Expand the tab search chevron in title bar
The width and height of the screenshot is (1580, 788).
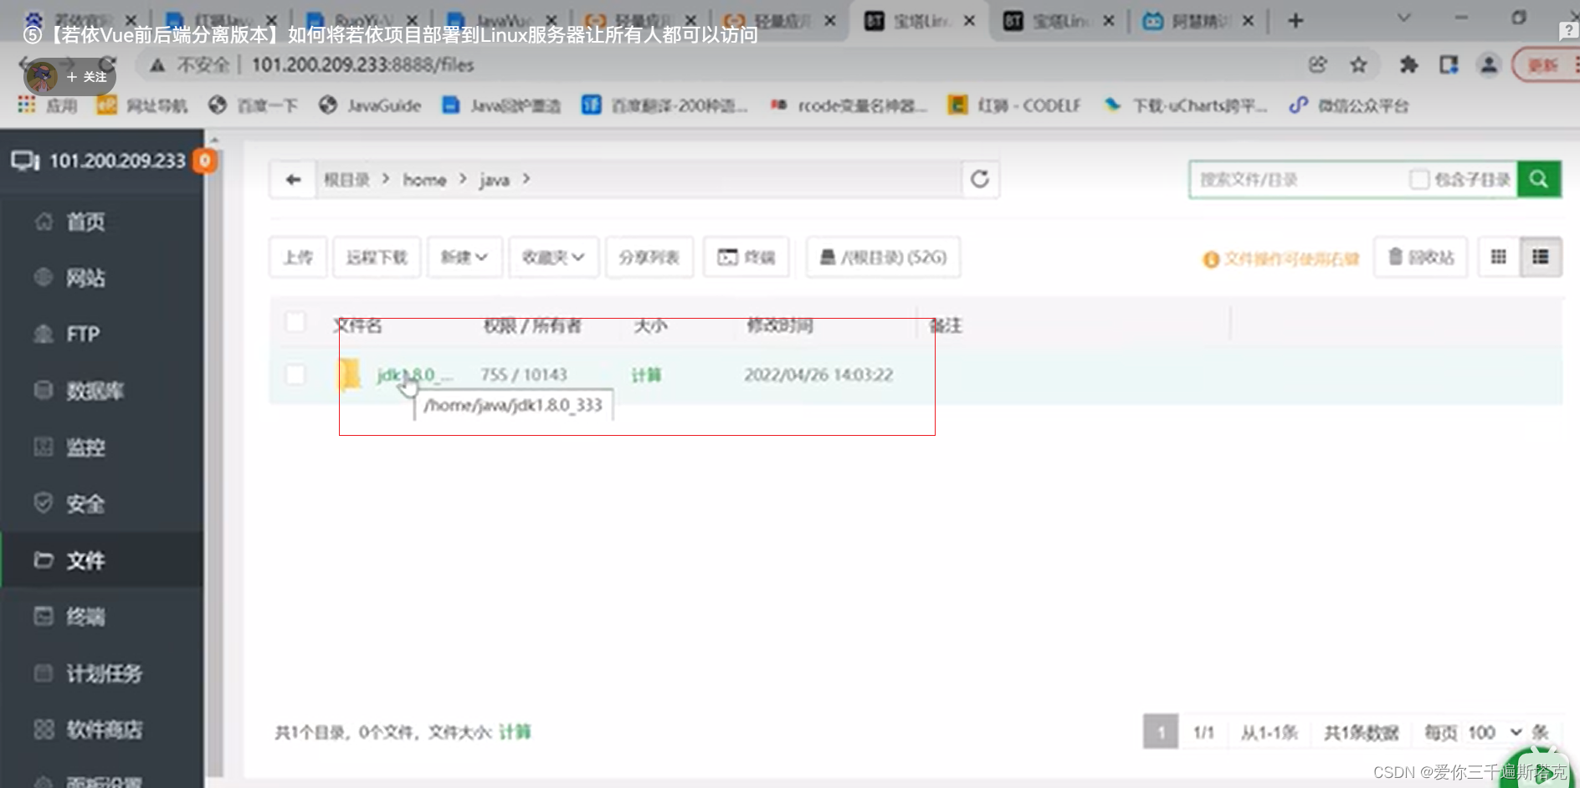click(1403, 18)
